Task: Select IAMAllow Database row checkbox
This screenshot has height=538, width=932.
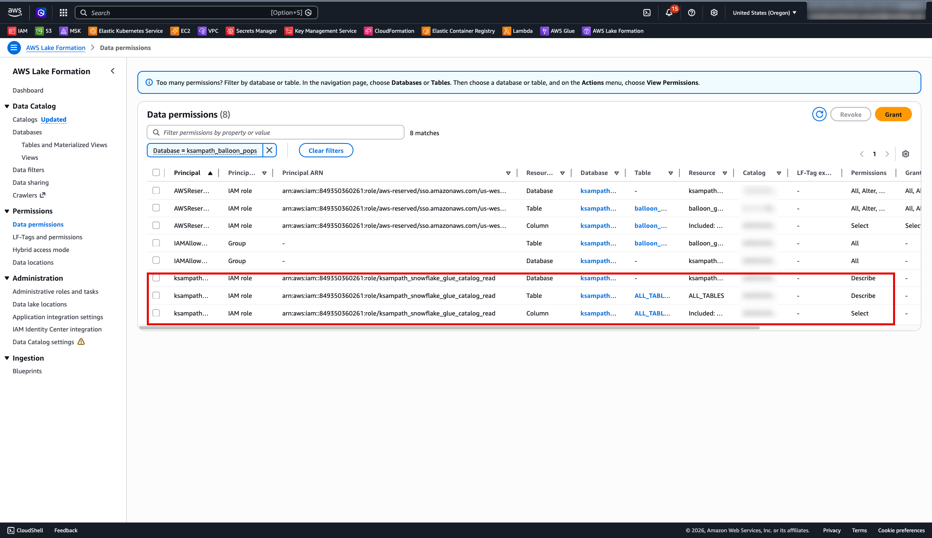Action: [x=156, y=260]
